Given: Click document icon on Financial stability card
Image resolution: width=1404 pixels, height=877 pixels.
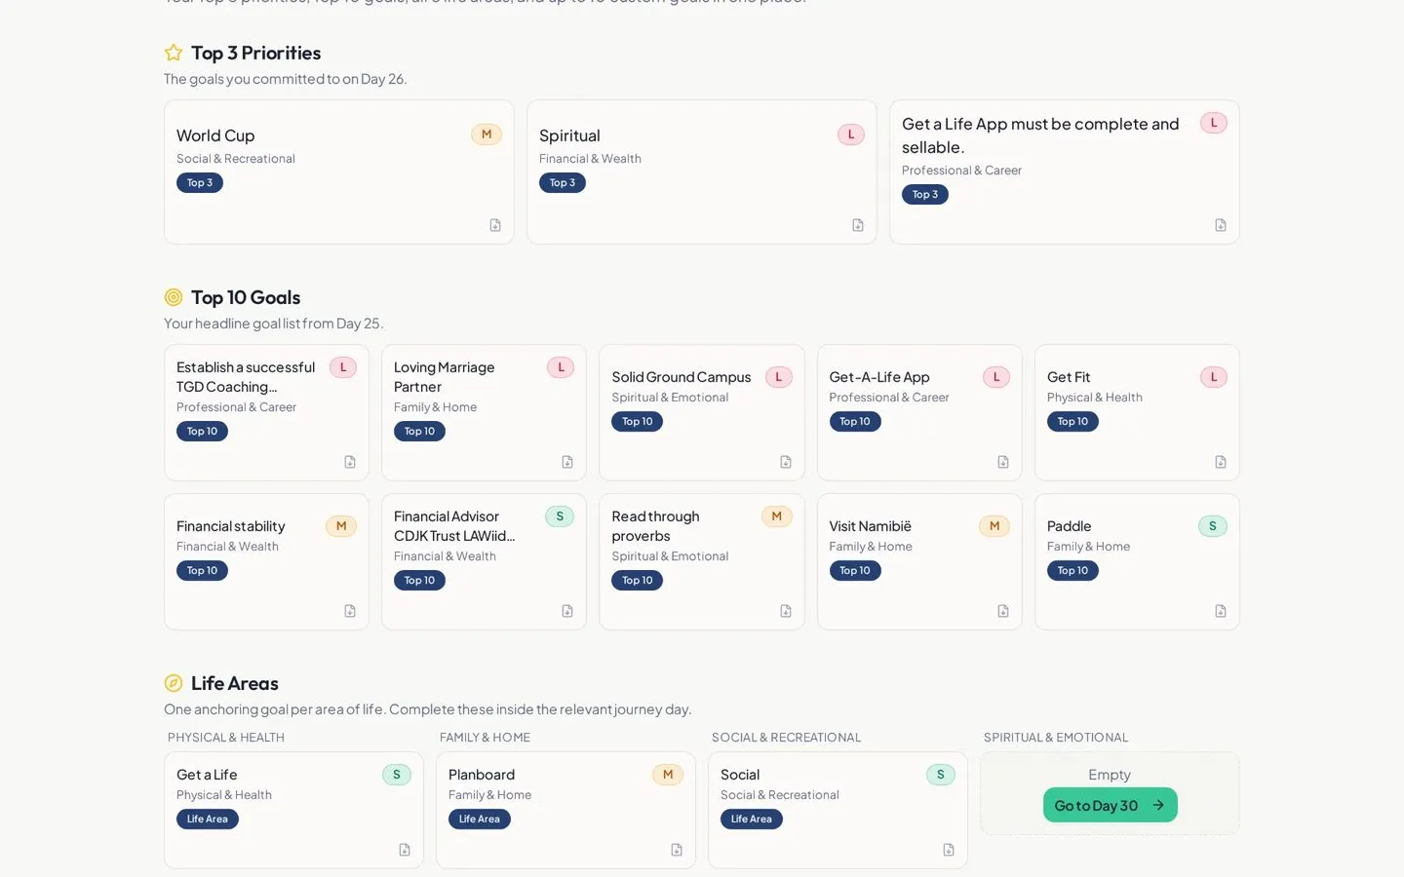Looking at the screenshot, I should click(x=350, y=611).
